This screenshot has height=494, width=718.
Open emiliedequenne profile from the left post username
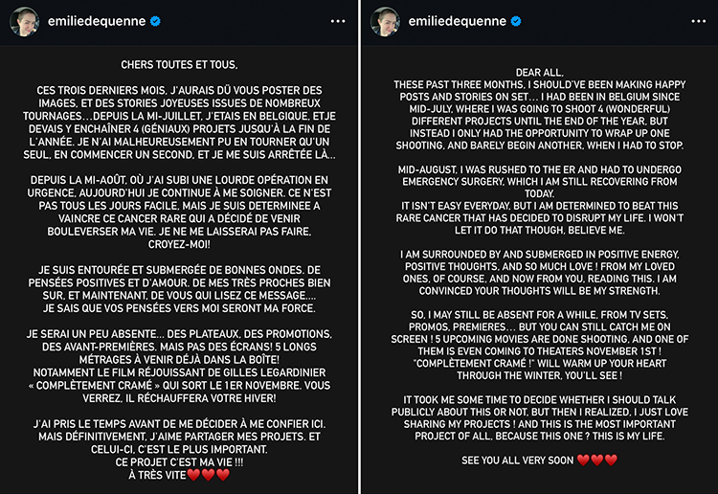98,21
